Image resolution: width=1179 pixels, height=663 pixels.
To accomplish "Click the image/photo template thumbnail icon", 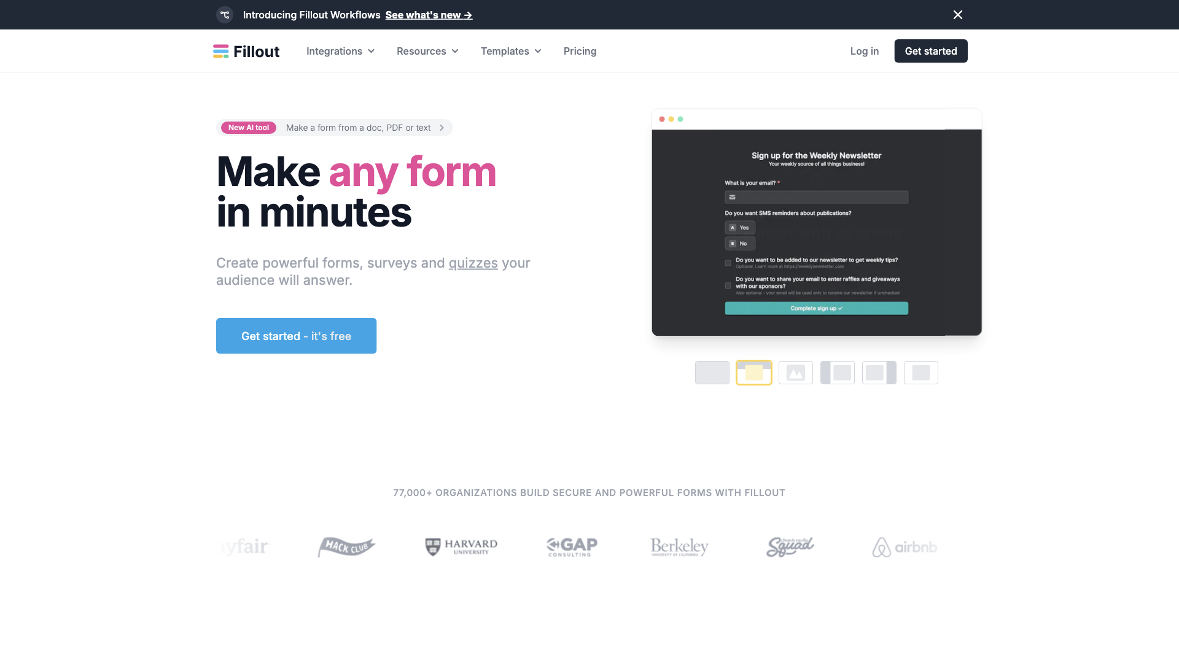I will pyautogui.click(x=795, y=373).
